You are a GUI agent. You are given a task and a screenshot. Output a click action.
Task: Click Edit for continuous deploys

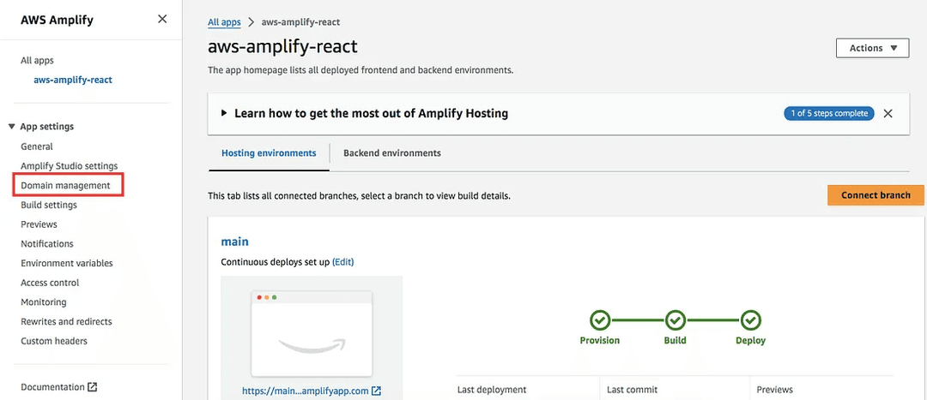342,262
